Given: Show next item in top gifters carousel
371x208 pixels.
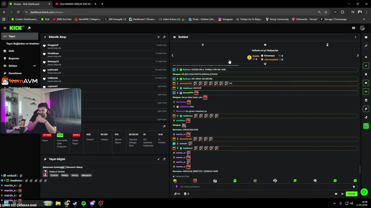Looking at the screenshot, I should pyautogui.click(x=357, y=55).
